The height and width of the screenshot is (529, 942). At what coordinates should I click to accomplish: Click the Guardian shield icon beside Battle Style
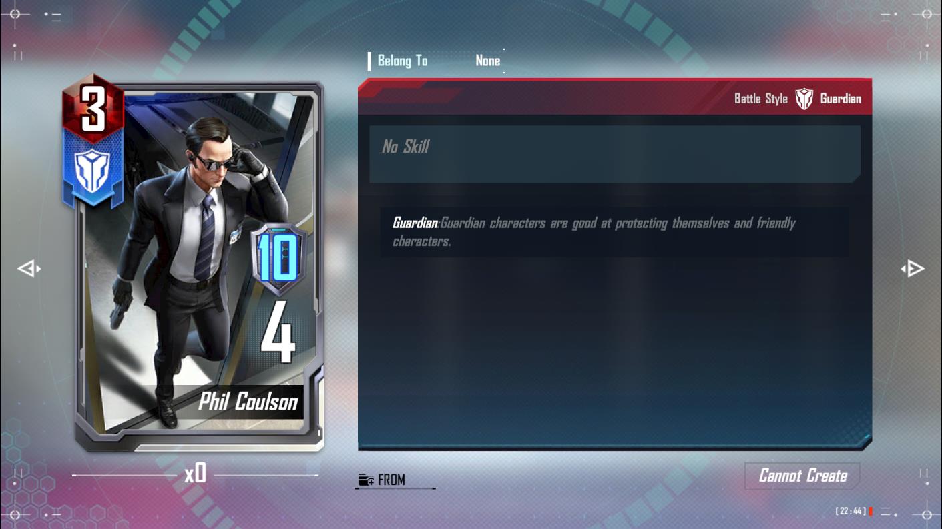[x=804, y=99]
